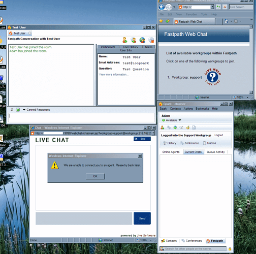Image resolution: width=256 pixels, height=254 pixels.
Task: Open the Notes tab
Action: (148, 47)
